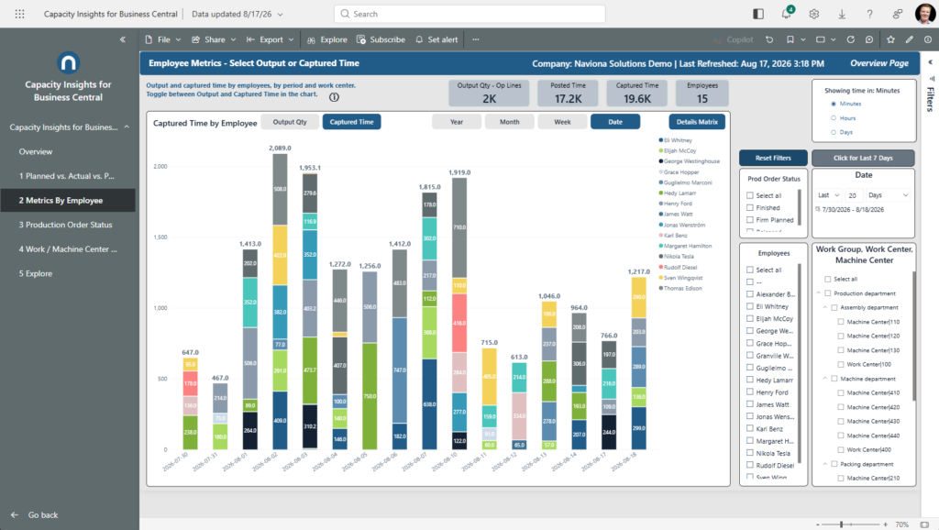Open the app launcher waffle icon
This screenshot has height=530, width=939.
click(20, 14)
